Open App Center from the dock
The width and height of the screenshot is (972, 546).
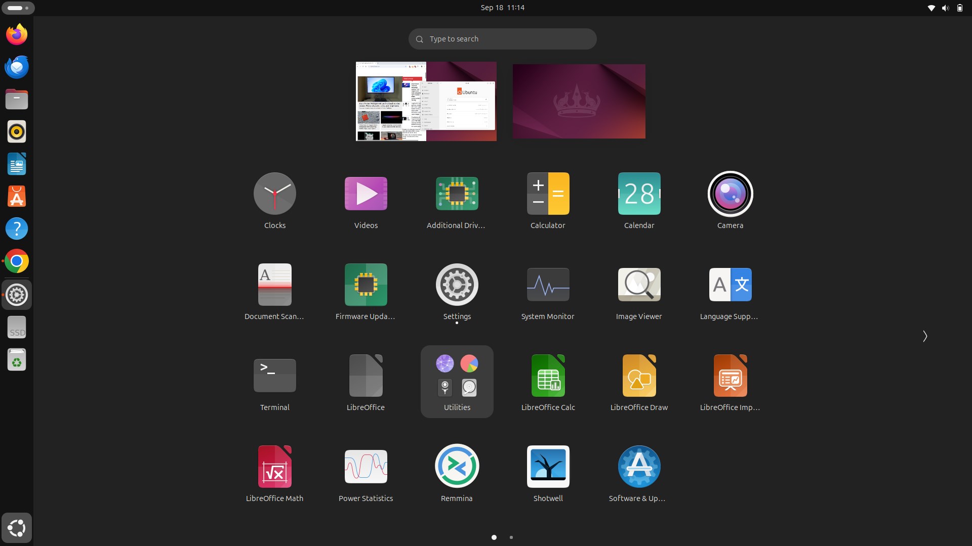point(17,196)
